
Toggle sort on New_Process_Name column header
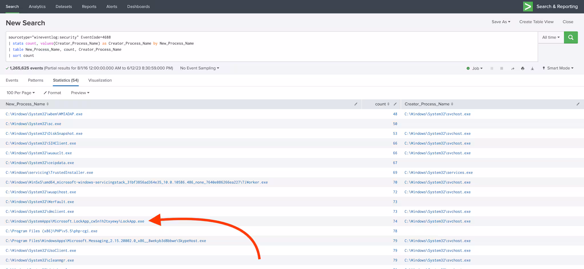tap(27, 104)
